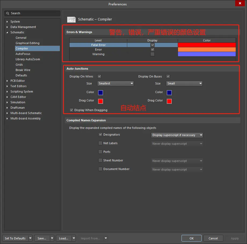Open the Break Wire preferences page
The width and height of the screenshot is (247, 244).
(x=23, y=70)
